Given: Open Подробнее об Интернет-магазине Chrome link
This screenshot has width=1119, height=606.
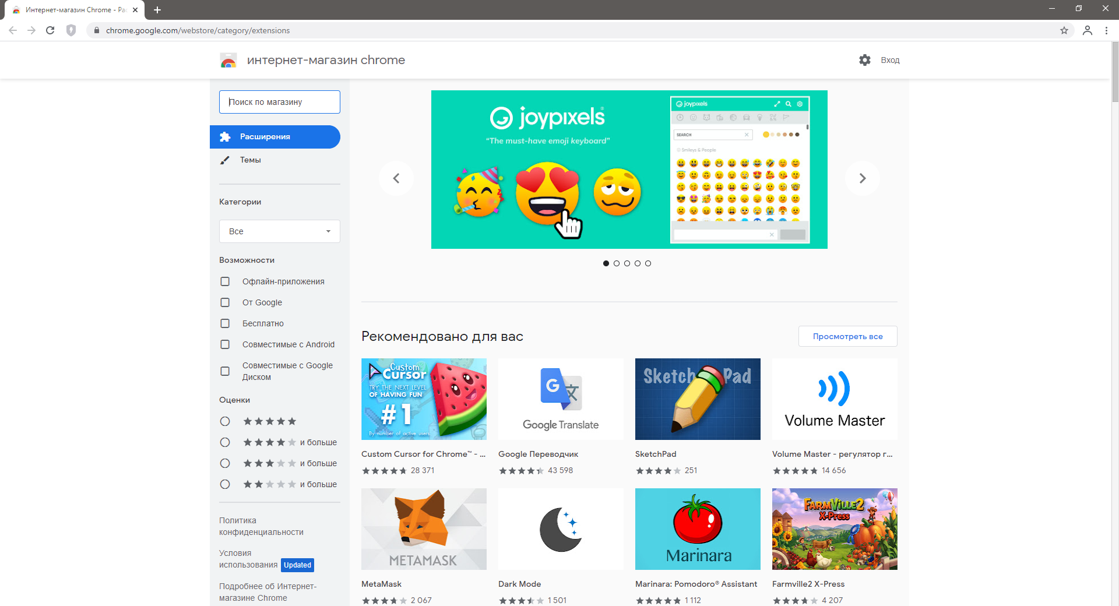Looking at the screenshot, I should pyautogui.click(x=268, y=592).
